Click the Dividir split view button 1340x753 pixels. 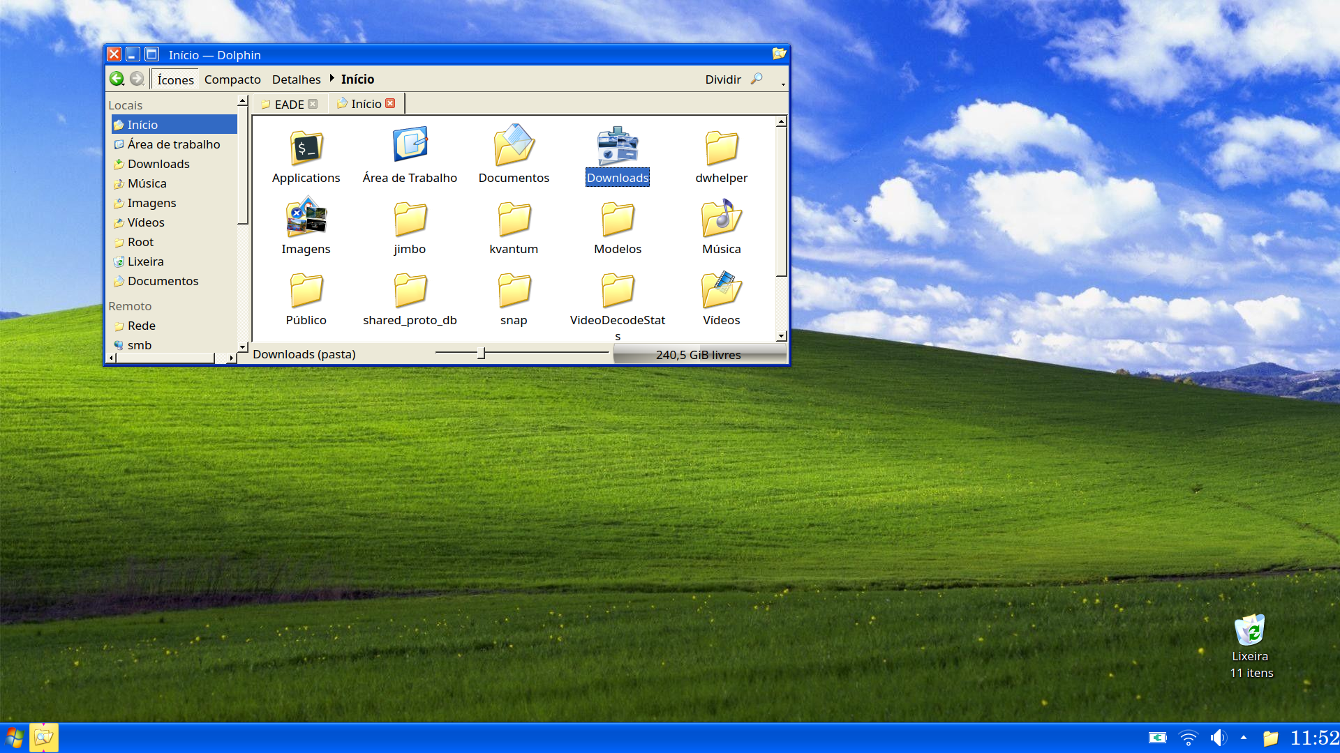click(x=722, y=79)
